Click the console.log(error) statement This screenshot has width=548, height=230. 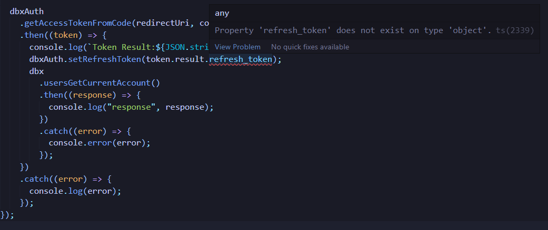click(75, 191)
